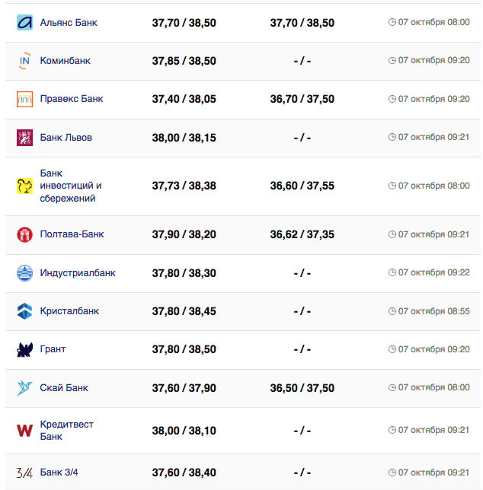This screenshot has width=483, height=490.
Task: Click the Кредитвест Банк W logo
Action: (24, 431)
